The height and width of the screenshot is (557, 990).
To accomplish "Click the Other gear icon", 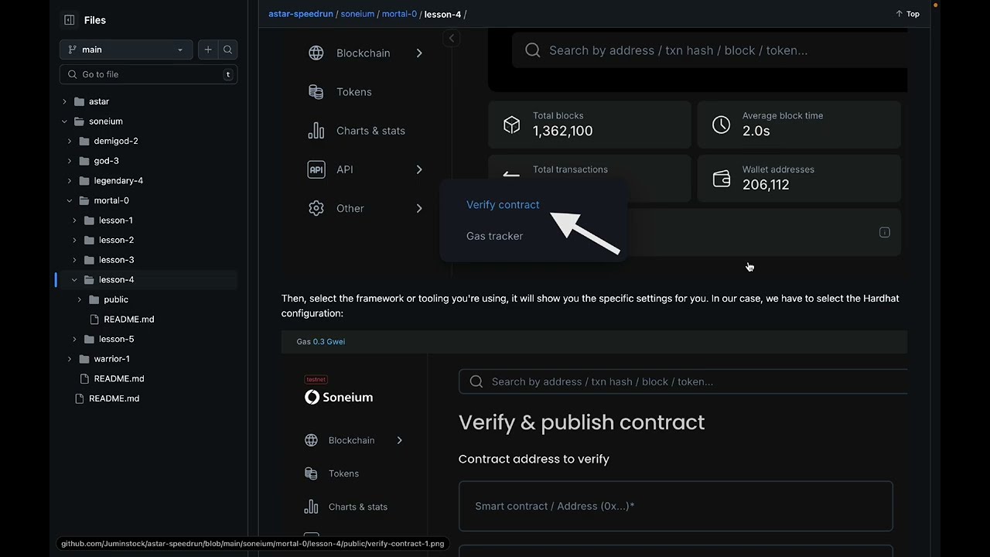I will [x=316, y=208].
